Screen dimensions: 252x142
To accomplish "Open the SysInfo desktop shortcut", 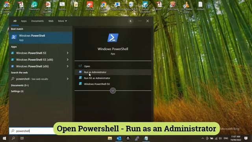I will coord(62,6).
